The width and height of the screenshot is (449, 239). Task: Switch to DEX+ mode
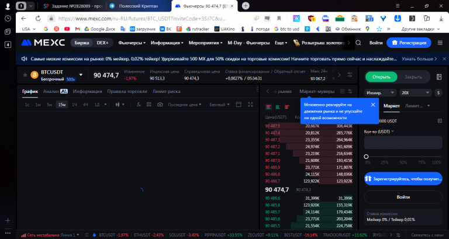[102, 43]
